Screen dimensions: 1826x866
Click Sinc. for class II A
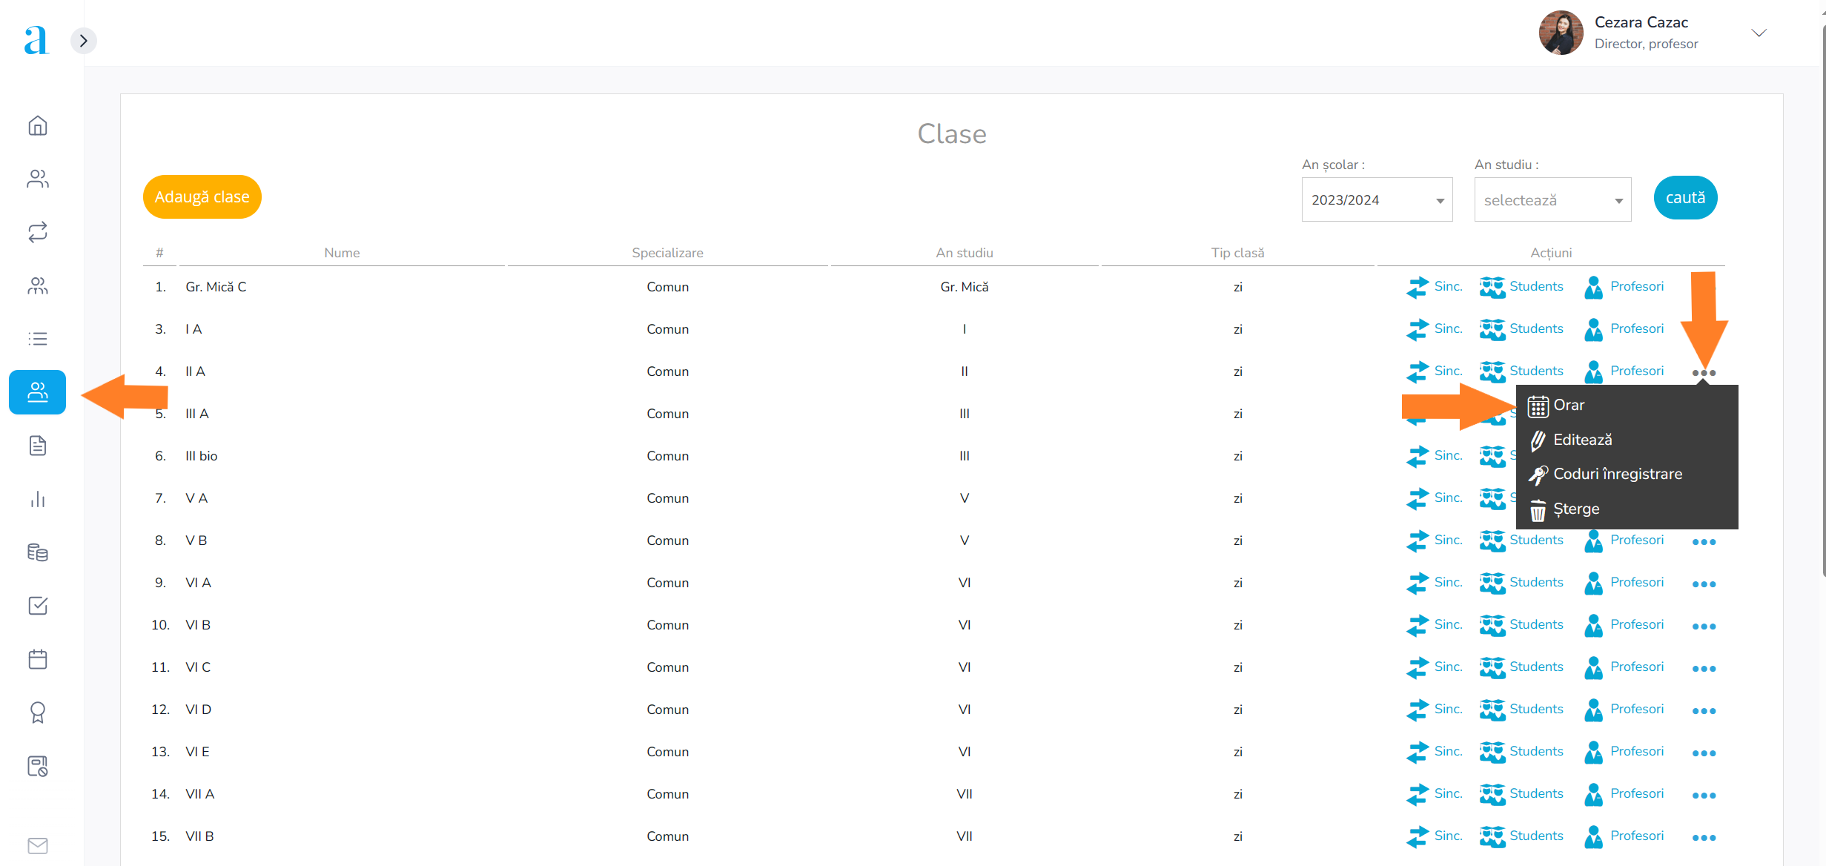pos(1434,371)
